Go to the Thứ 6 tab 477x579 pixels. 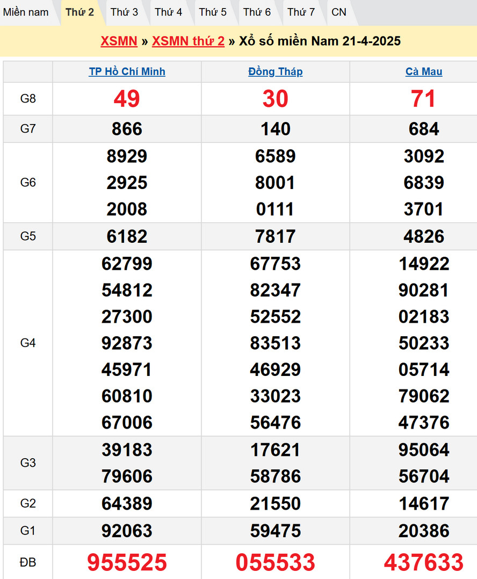257,12
